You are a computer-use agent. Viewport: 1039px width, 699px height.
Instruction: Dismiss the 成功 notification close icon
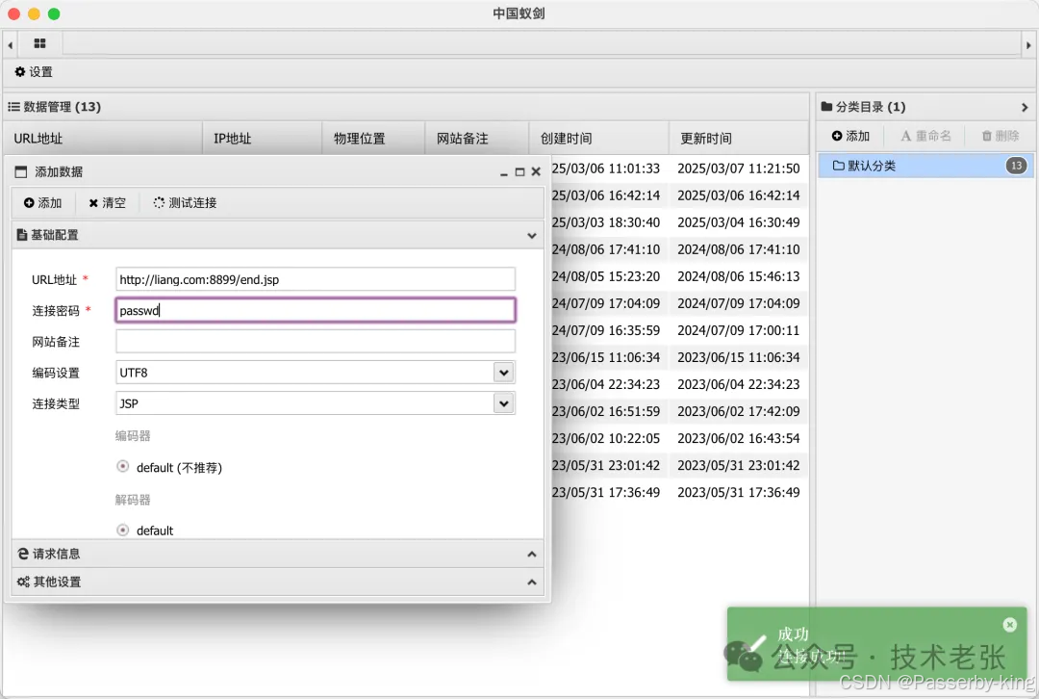click(x=1010, y=625)
